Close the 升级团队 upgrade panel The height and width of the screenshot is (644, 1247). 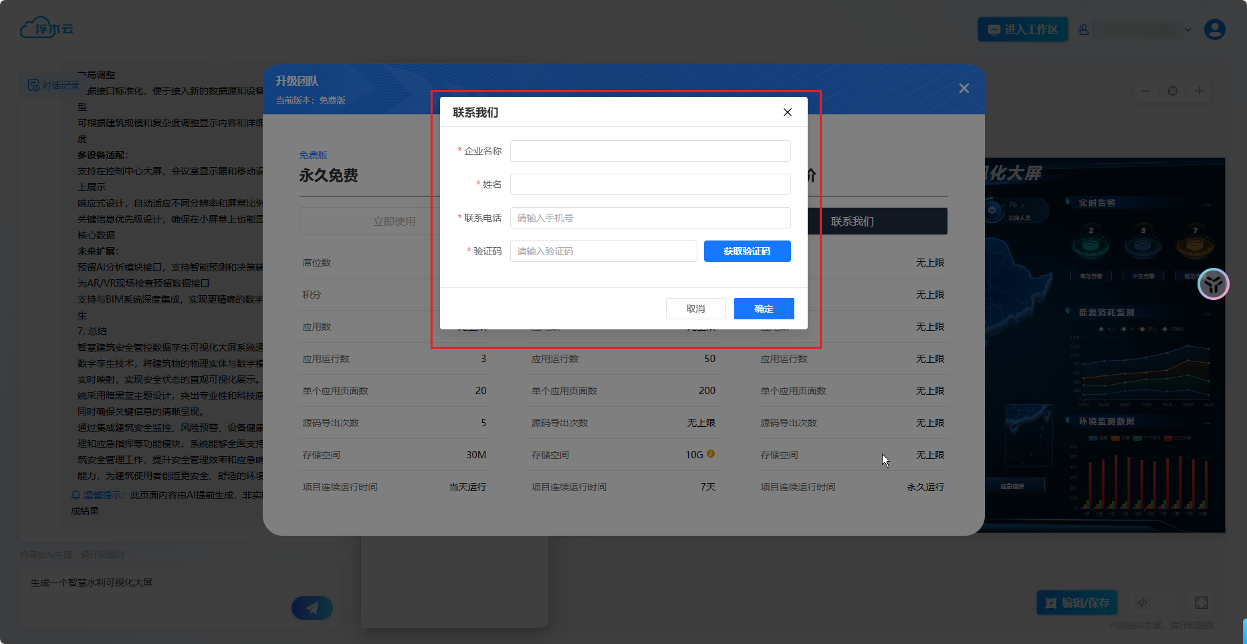[963, 88]
